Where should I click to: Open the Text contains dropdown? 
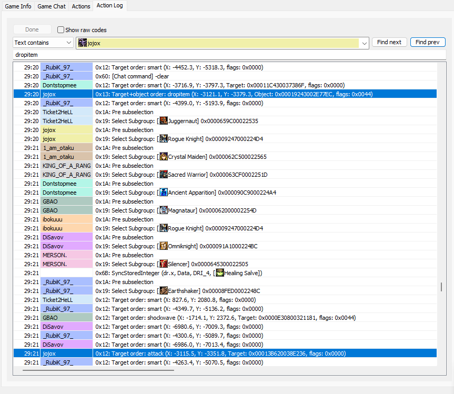tap(43, 43)
